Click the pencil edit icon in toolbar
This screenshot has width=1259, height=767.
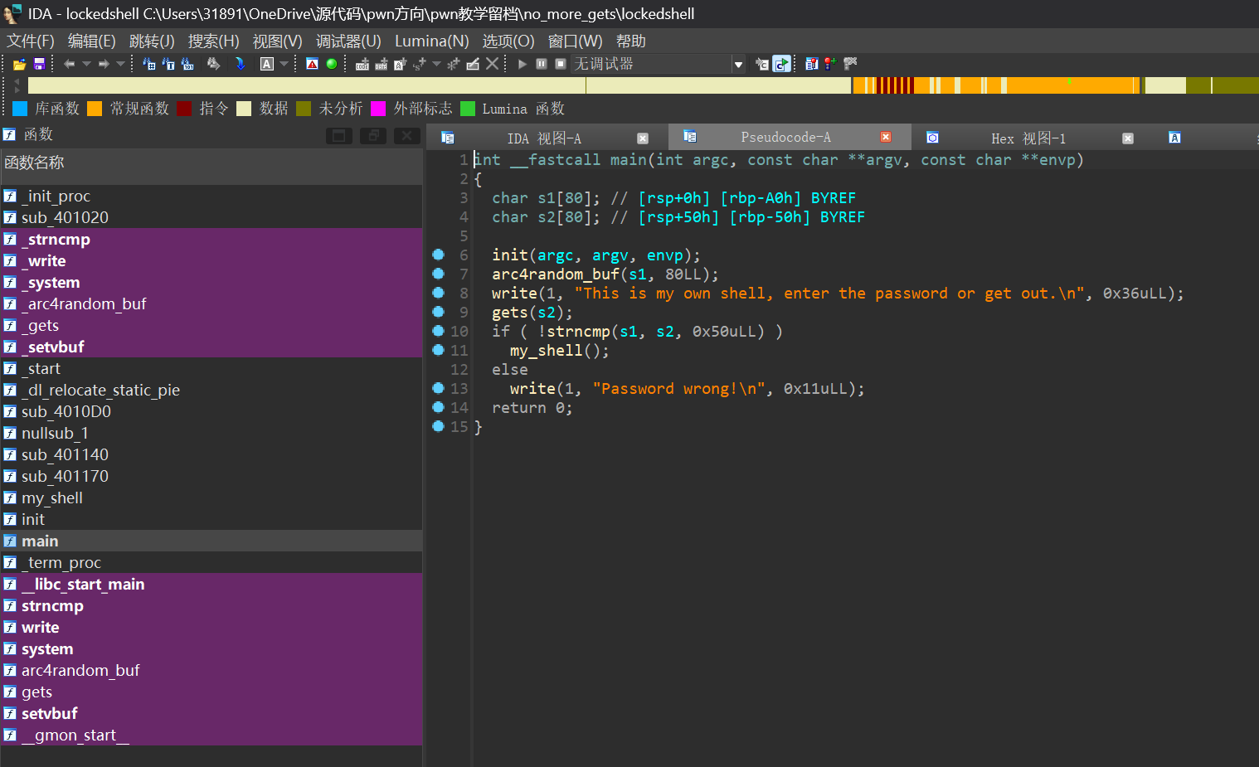tap(473, 64)
